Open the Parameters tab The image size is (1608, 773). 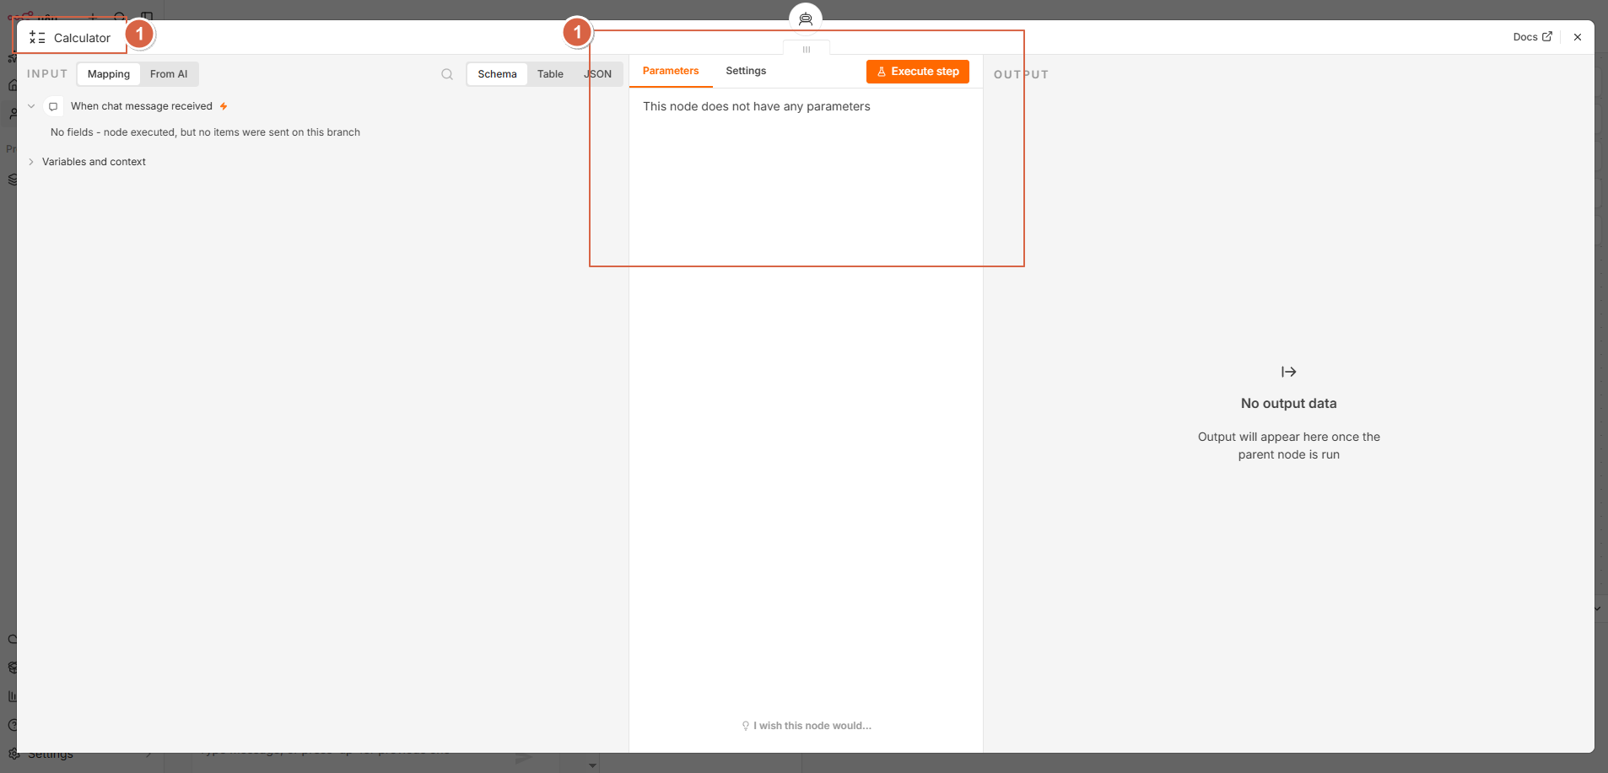coord(671,71)
